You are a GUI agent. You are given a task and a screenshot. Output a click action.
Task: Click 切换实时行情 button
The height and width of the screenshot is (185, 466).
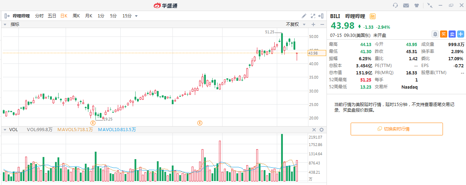tap(396, 129)
